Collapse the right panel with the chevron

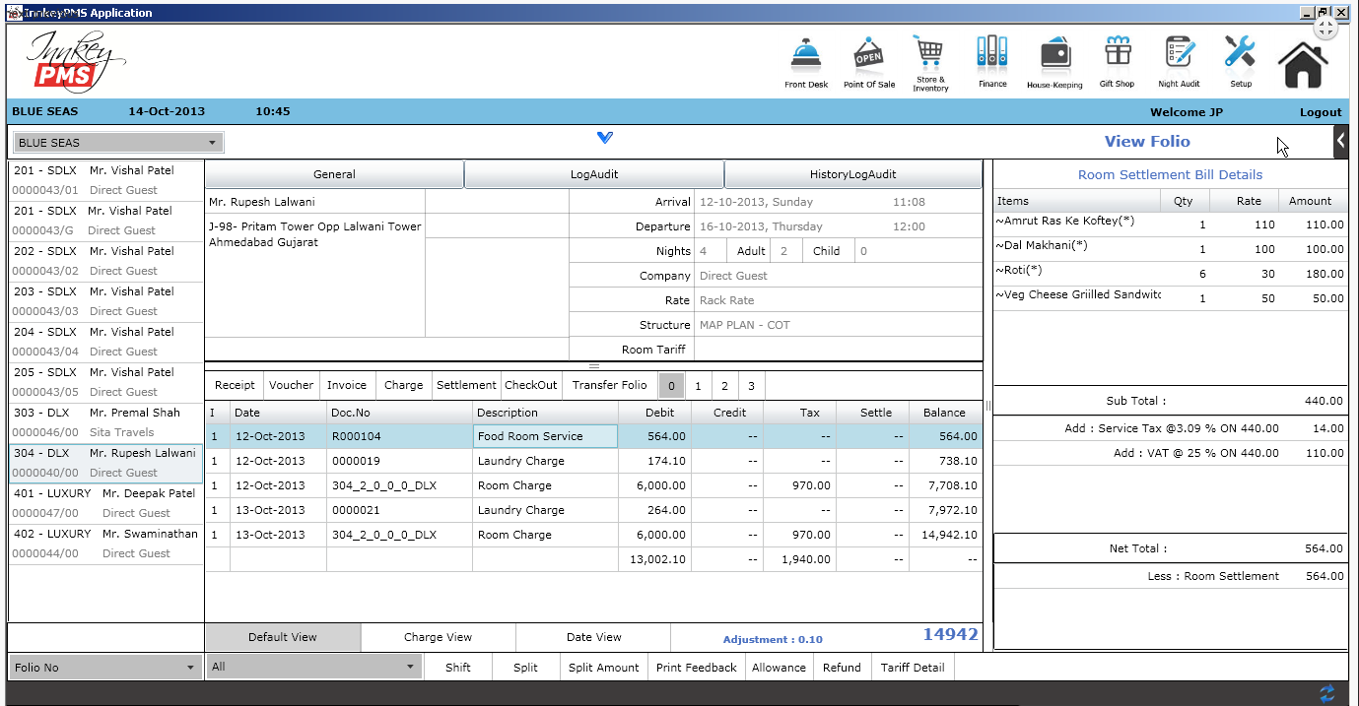(1340, 141)
